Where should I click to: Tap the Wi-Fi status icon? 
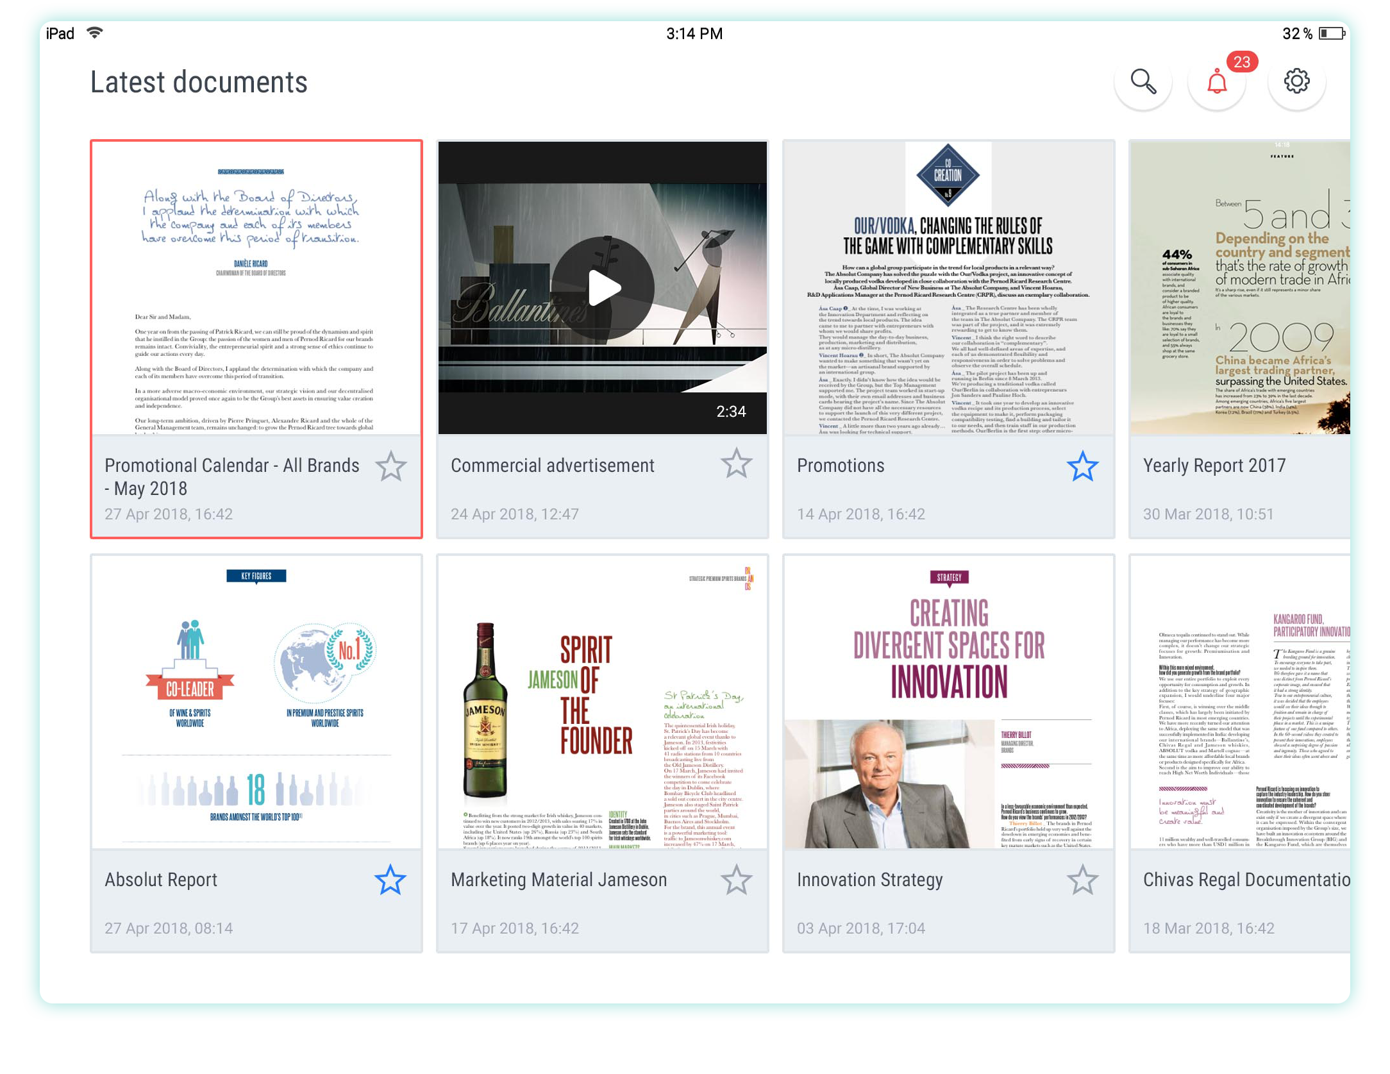point(95,33)
